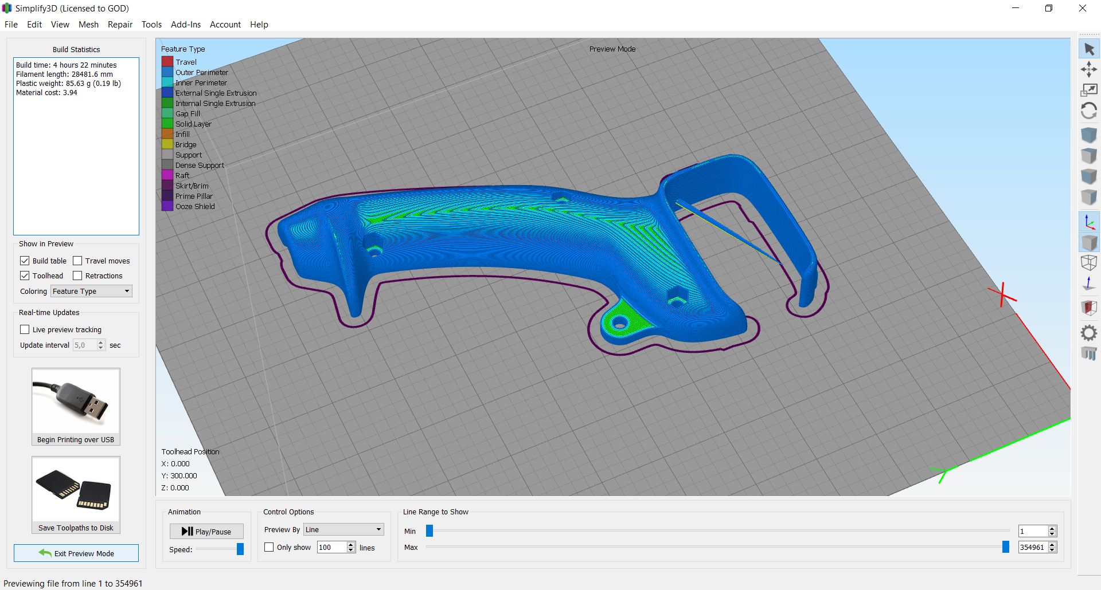Image resolution: width=1101 pixels, height=590 pixels.
Task: Open the Repair menu
Action: 120,25
